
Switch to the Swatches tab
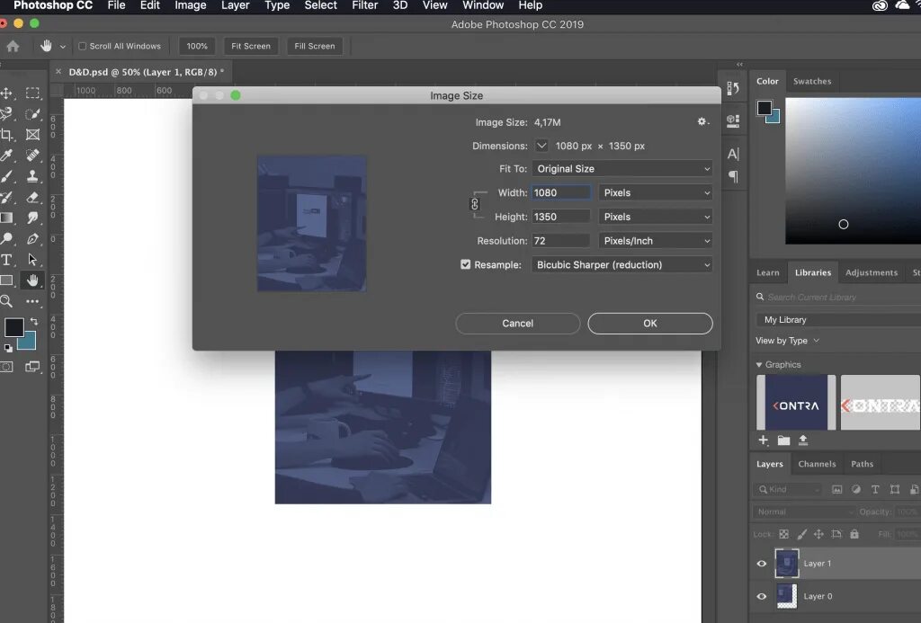click(x=812, y=81)
